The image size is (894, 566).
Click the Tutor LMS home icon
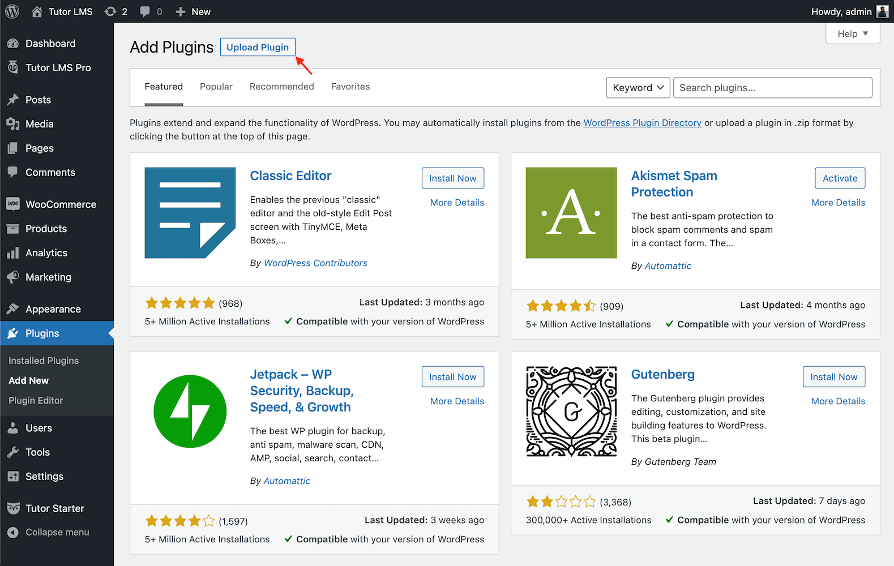coord(37,11)
